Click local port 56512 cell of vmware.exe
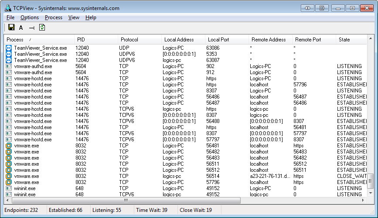This screenshot has height=218, width=378. (213, 170)
